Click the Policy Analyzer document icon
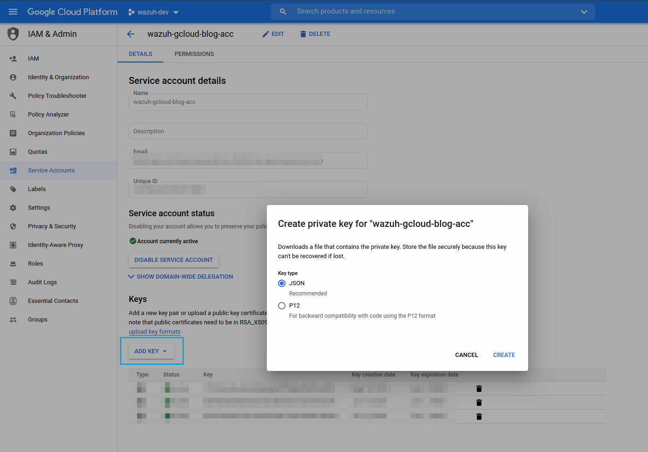This screenshot has height=452, width=648. tap(13, 115)
